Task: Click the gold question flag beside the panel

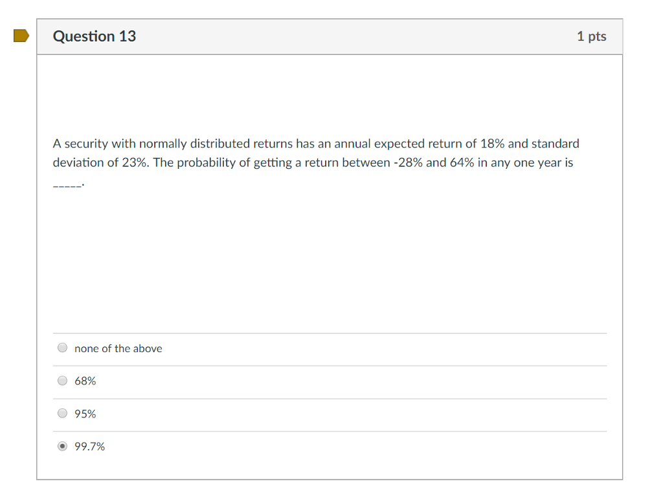Action: [x=20, y=36]
